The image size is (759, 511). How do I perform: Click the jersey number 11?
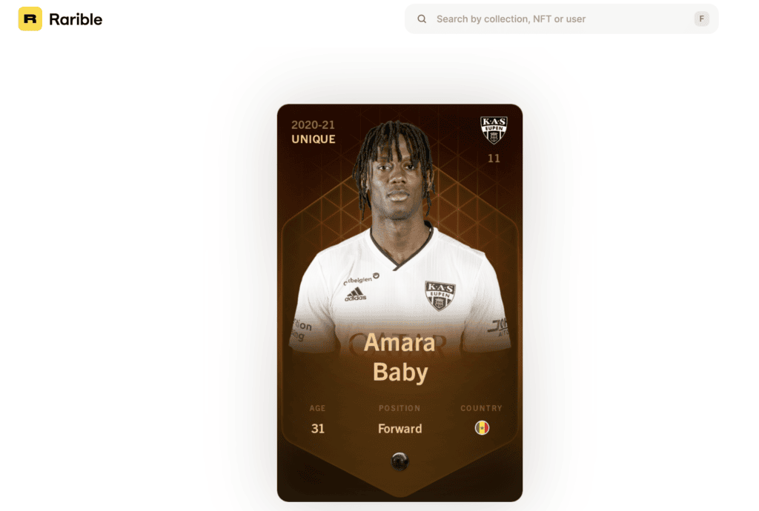(494, 158)
